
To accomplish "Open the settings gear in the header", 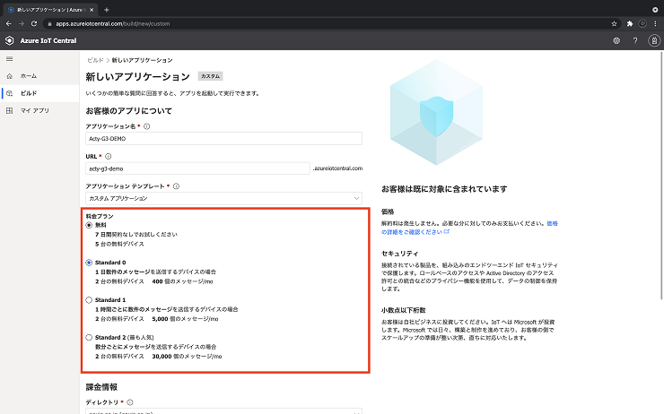I will 616,40.
